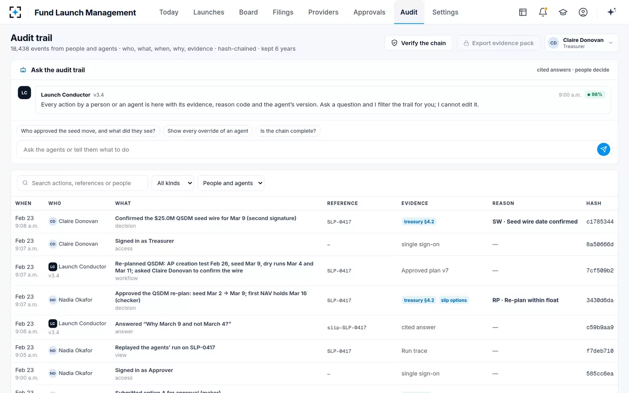Click the NO avatar in the Signed in as Approver row
Screen dimensions: 629x393
52,373
